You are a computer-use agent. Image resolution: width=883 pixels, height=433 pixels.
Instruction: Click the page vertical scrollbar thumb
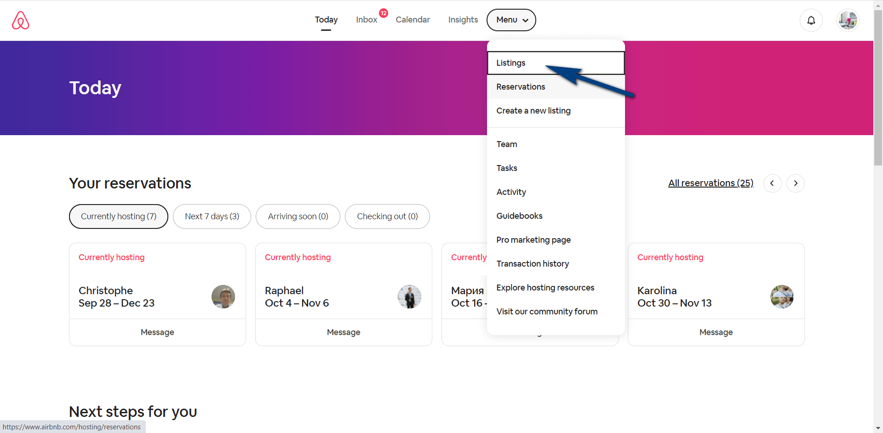click(x=878, y=87)
